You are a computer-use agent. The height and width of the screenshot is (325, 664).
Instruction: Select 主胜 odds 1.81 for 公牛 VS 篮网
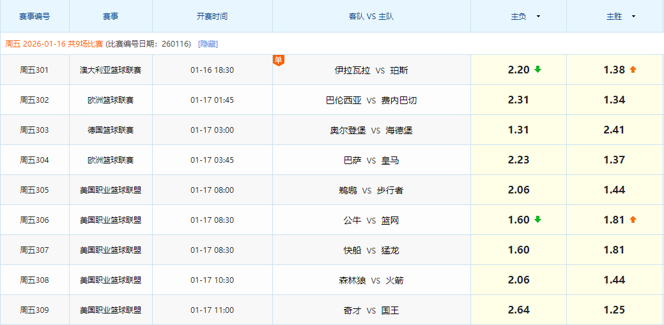click(x=615, y=220)
